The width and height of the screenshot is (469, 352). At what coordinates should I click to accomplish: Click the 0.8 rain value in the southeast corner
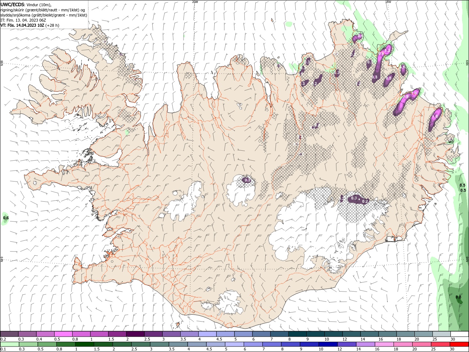(x=458, y=297)
